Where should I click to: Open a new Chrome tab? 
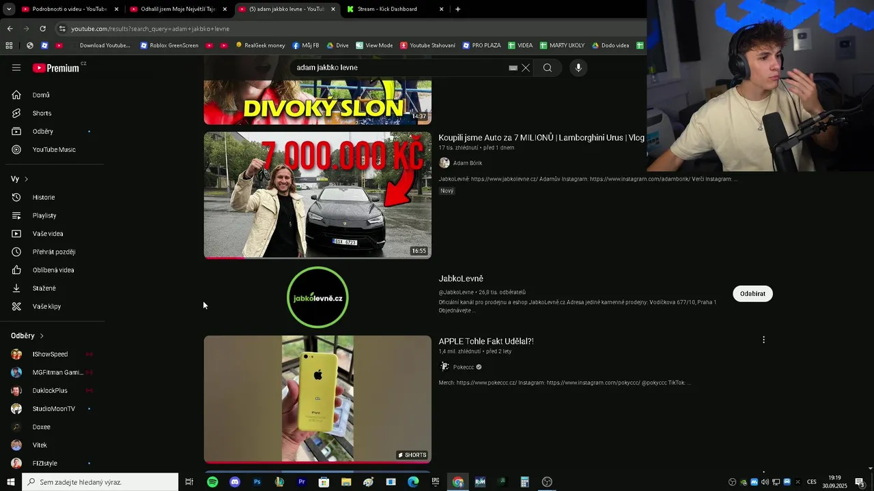457,9
